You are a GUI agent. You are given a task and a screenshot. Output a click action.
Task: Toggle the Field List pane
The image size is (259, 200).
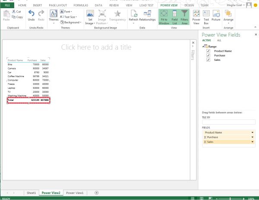(174, 17)
